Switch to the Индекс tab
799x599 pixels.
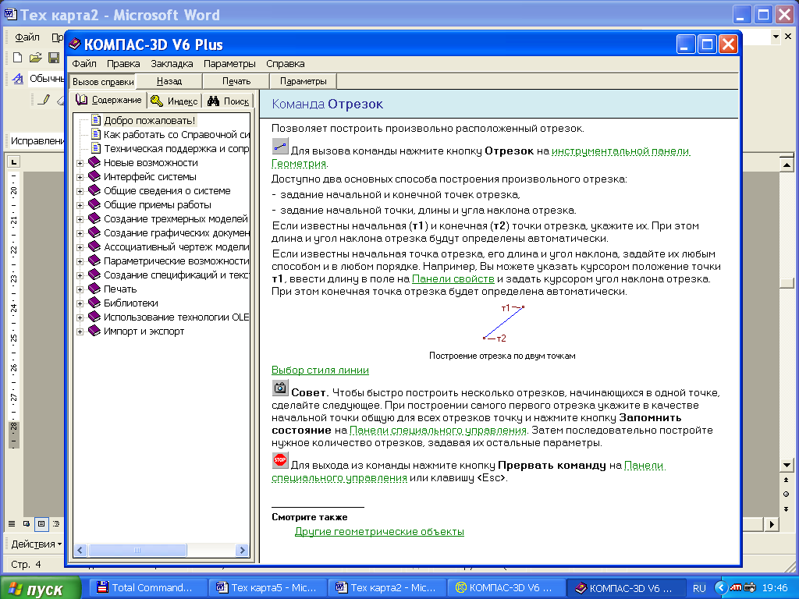point(175,101)
